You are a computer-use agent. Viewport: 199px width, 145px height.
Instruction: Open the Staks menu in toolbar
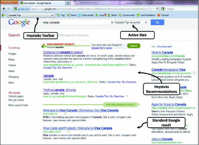[x=112, y=15]
